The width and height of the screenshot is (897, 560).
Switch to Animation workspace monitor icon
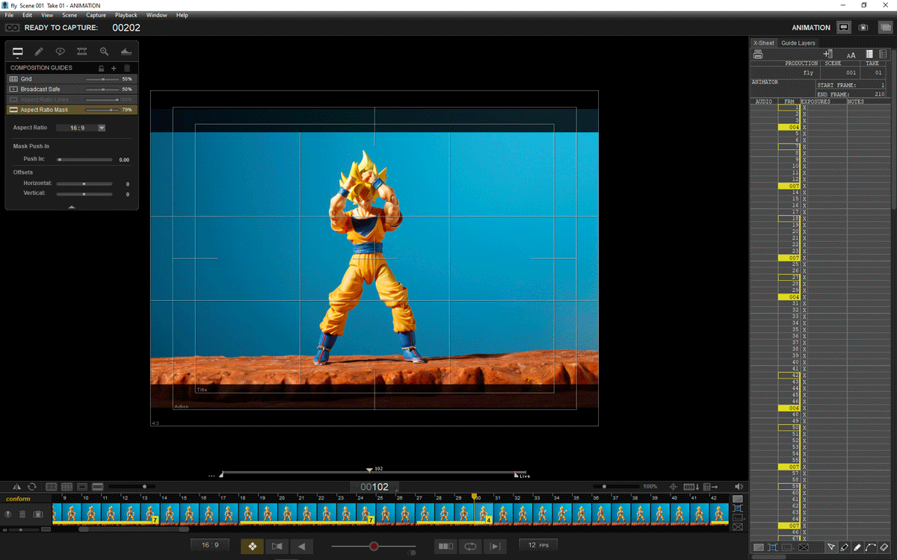pos(843,28)
